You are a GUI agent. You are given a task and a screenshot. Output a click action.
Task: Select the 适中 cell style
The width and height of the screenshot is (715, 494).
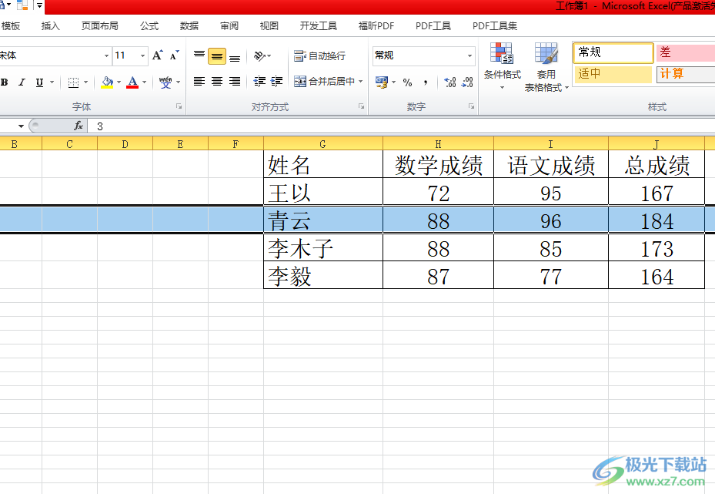(613, 74)
